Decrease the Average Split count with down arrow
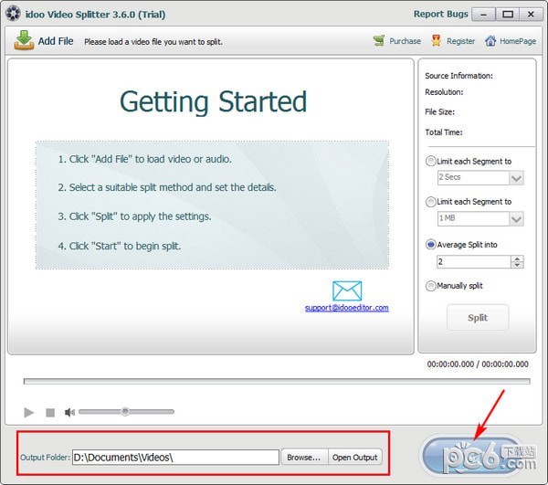548x485 pixels. pyautogui.click(x=517, y=265)
